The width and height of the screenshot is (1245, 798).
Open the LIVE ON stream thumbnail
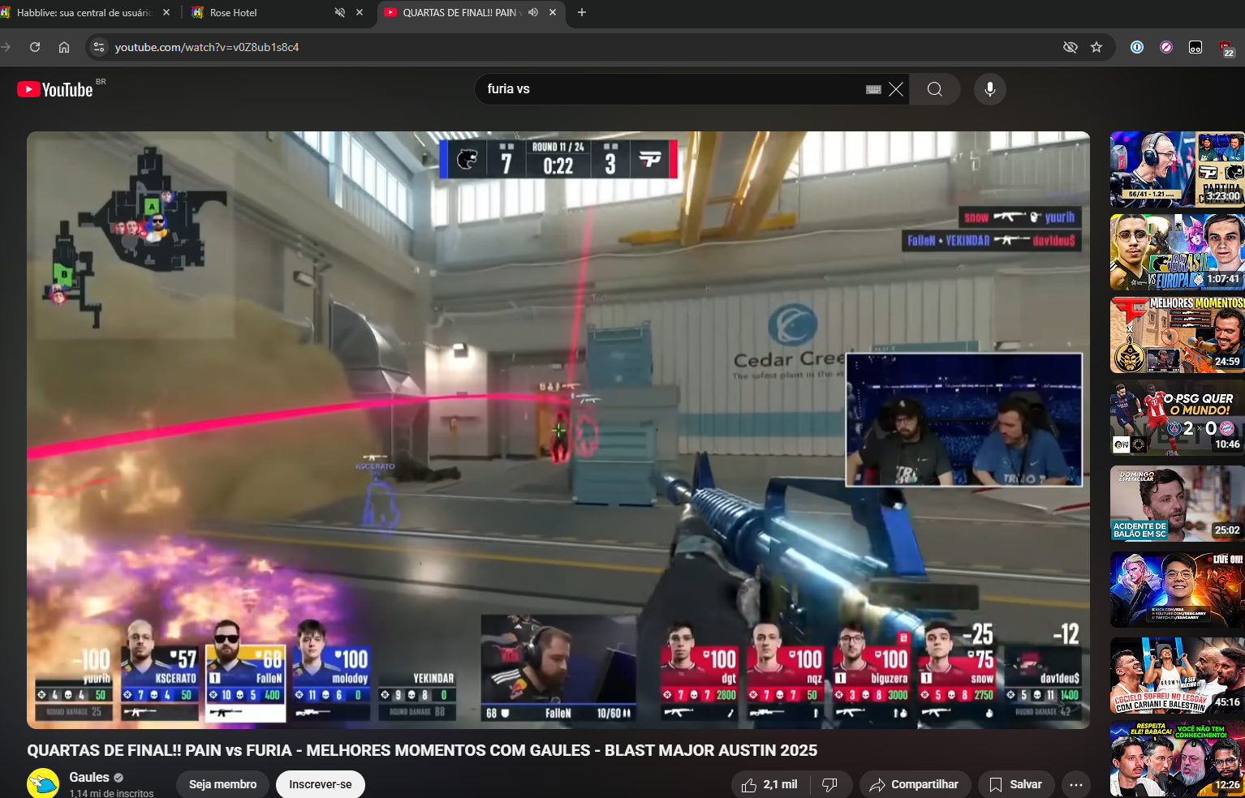(x=1178, y=590)
